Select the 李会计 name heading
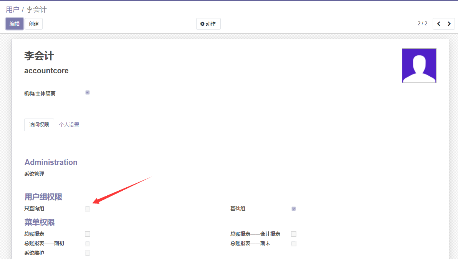458x259 pixels. (x=39, y=56)
